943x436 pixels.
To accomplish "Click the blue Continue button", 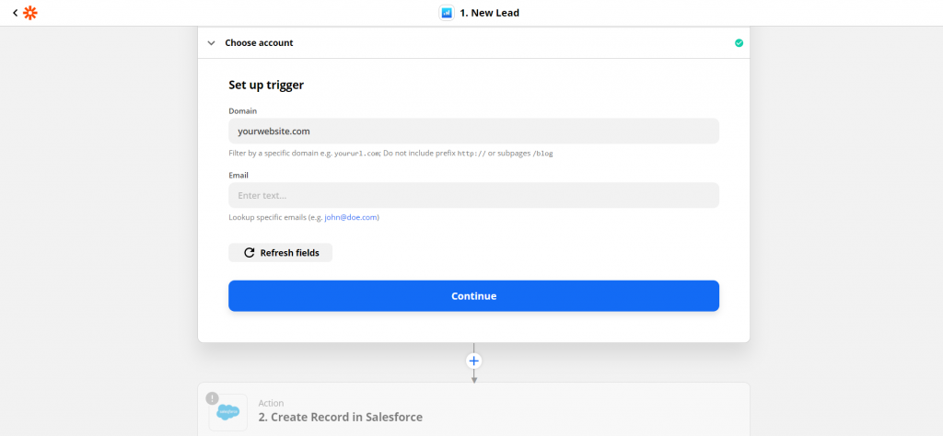I will click(474, 296).
